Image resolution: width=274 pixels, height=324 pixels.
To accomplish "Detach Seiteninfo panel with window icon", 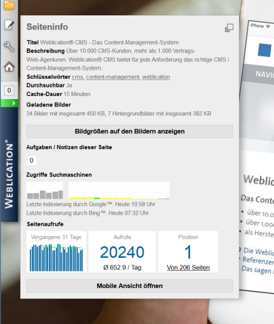I will (x=229, y=28).
